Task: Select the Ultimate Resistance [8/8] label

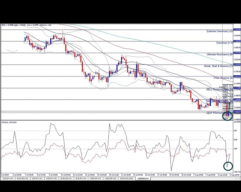Action: 220,55
